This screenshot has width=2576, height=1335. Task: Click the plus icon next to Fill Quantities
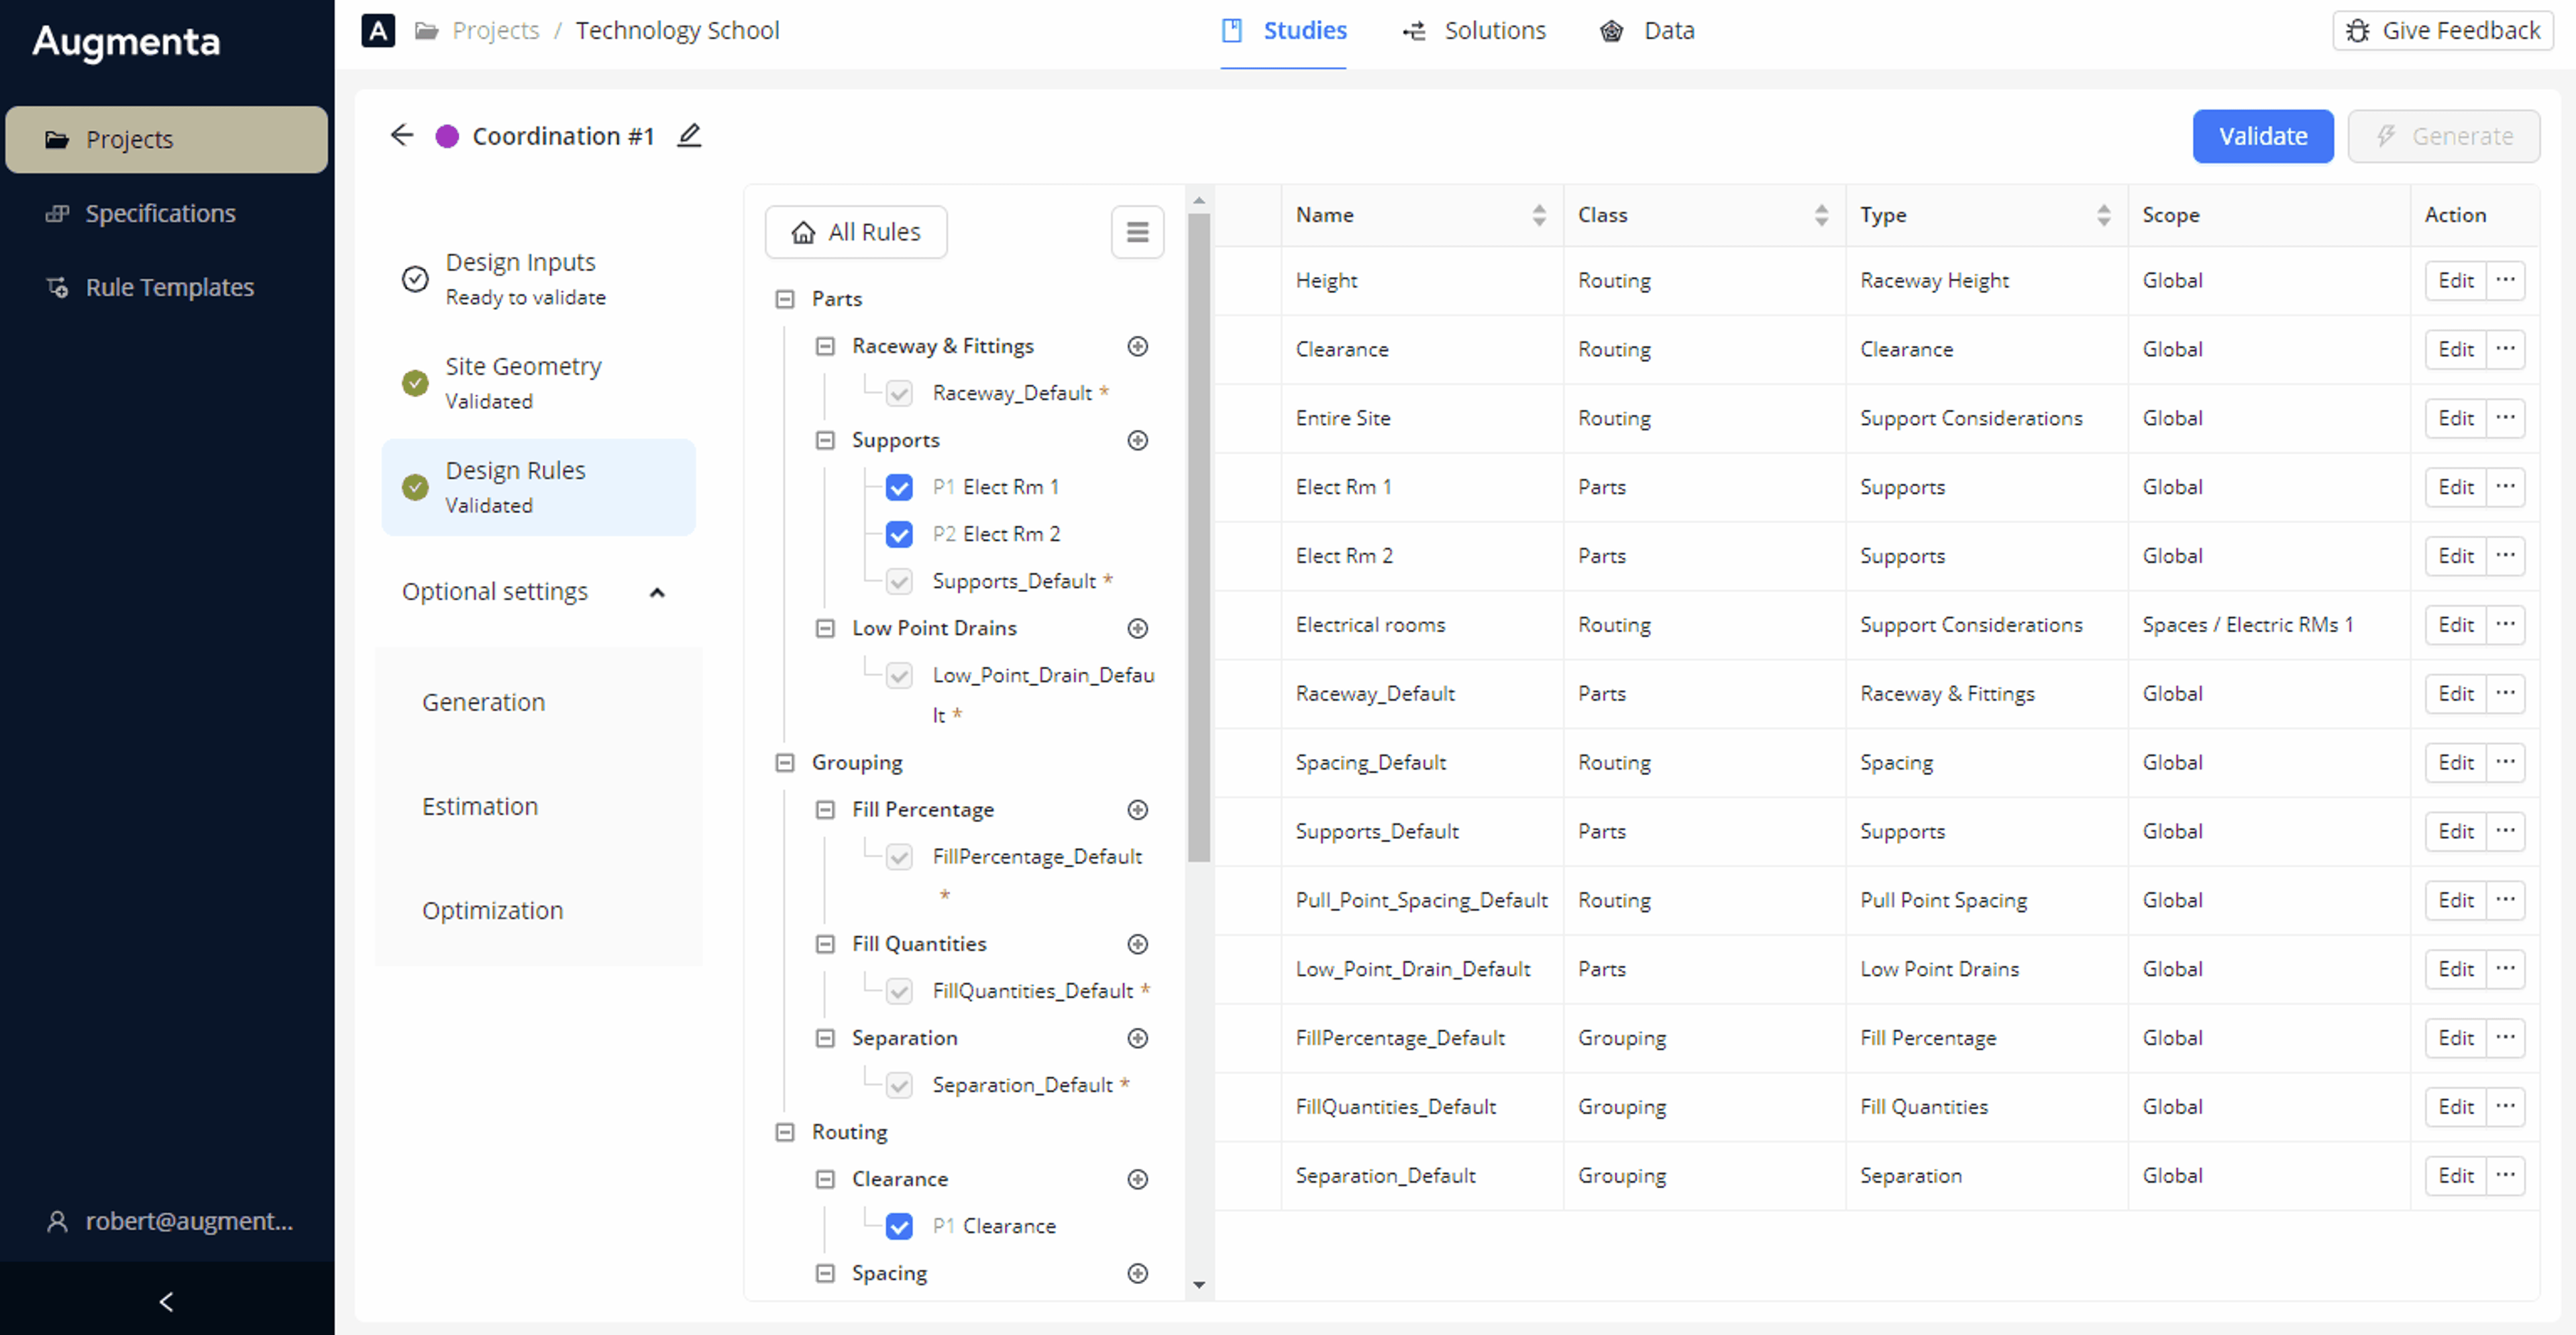pyautogui.click(x=1137, y=943)
